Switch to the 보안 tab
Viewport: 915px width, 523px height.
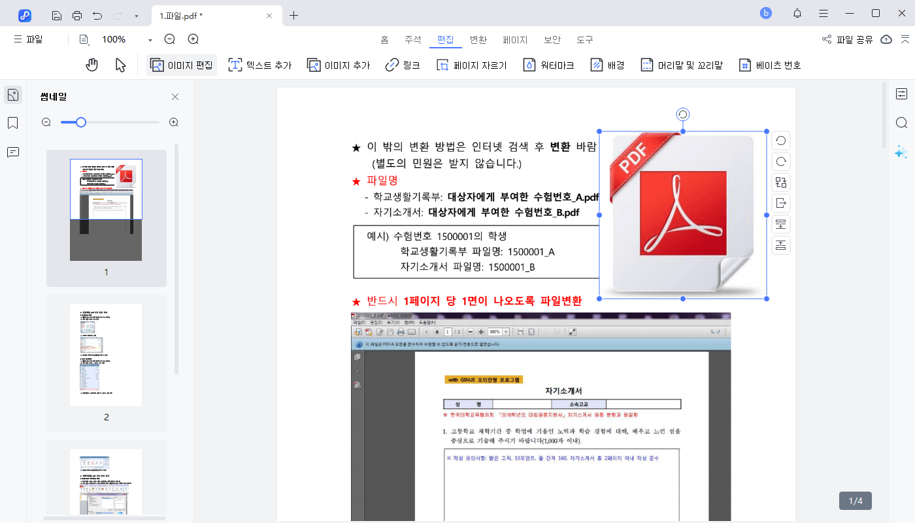pyautogui.click(x=552, y=39)
